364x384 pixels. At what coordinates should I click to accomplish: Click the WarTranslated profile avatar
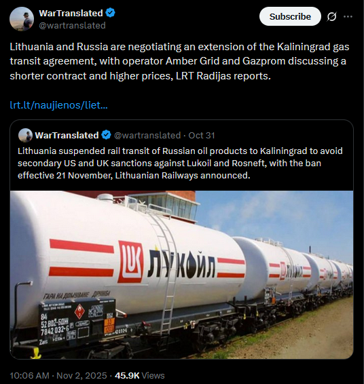21,19
